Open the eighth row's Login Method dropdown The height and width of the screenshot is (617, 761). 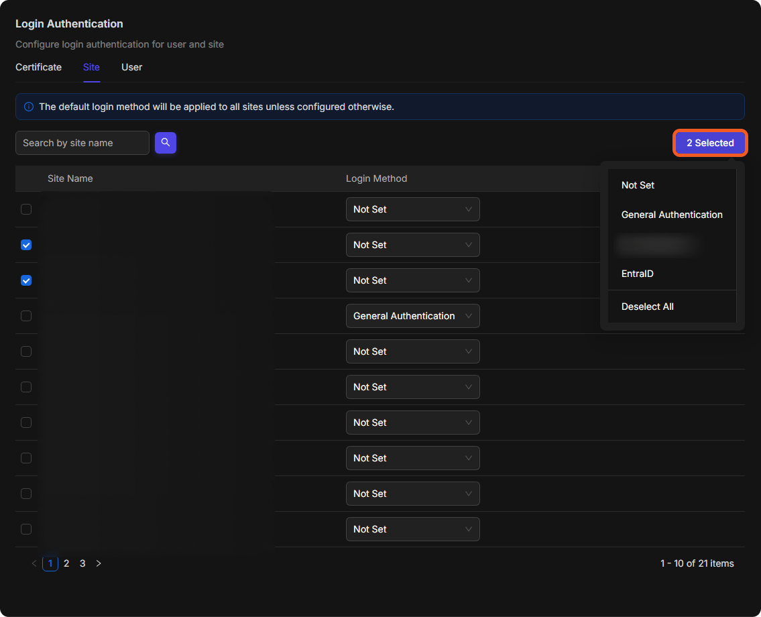412,458
